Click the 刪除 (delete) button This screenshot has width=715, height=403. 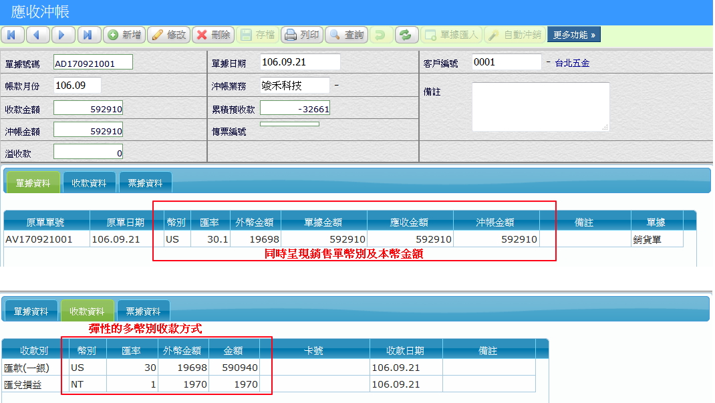point(212,35)
